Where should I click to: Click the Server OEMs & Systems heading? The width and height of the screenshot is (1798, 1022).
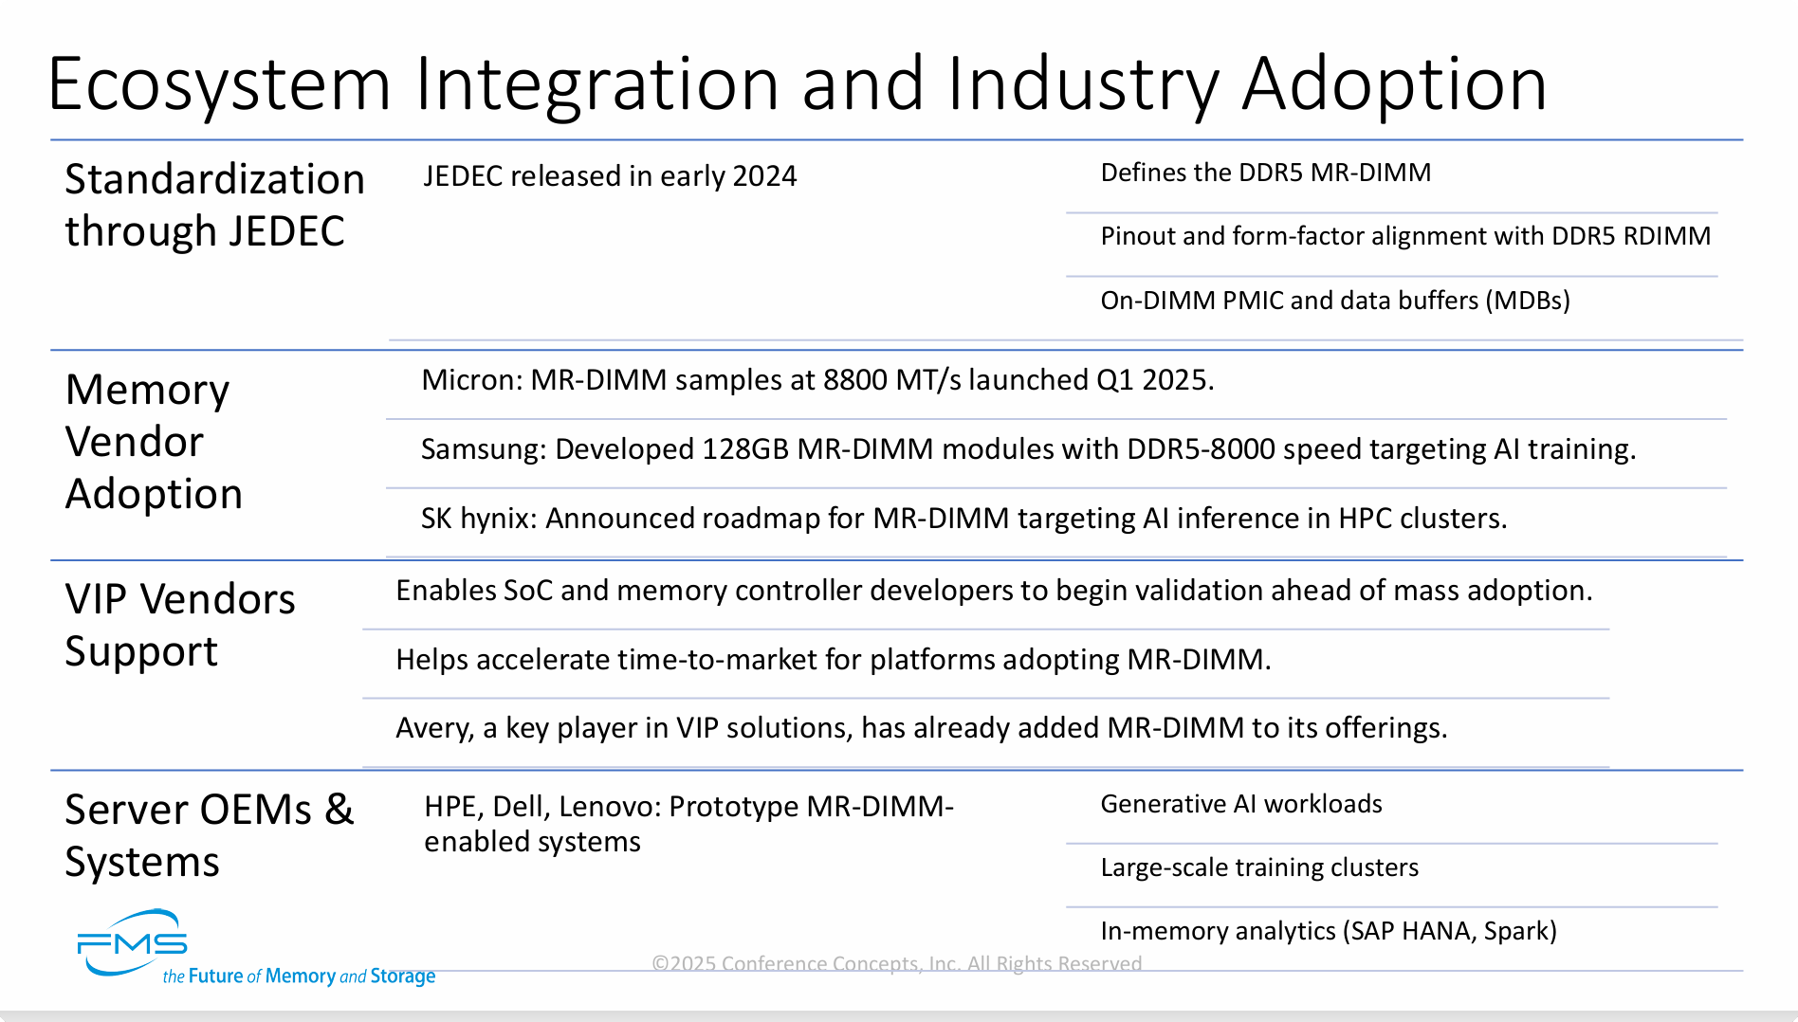point(209,835)
